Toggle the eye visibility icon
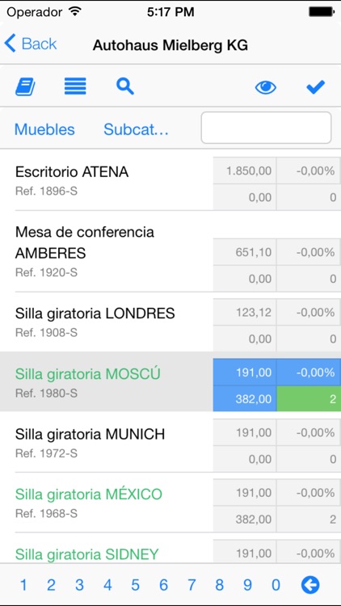Viewport: 341px width, 606px height. 266,87
